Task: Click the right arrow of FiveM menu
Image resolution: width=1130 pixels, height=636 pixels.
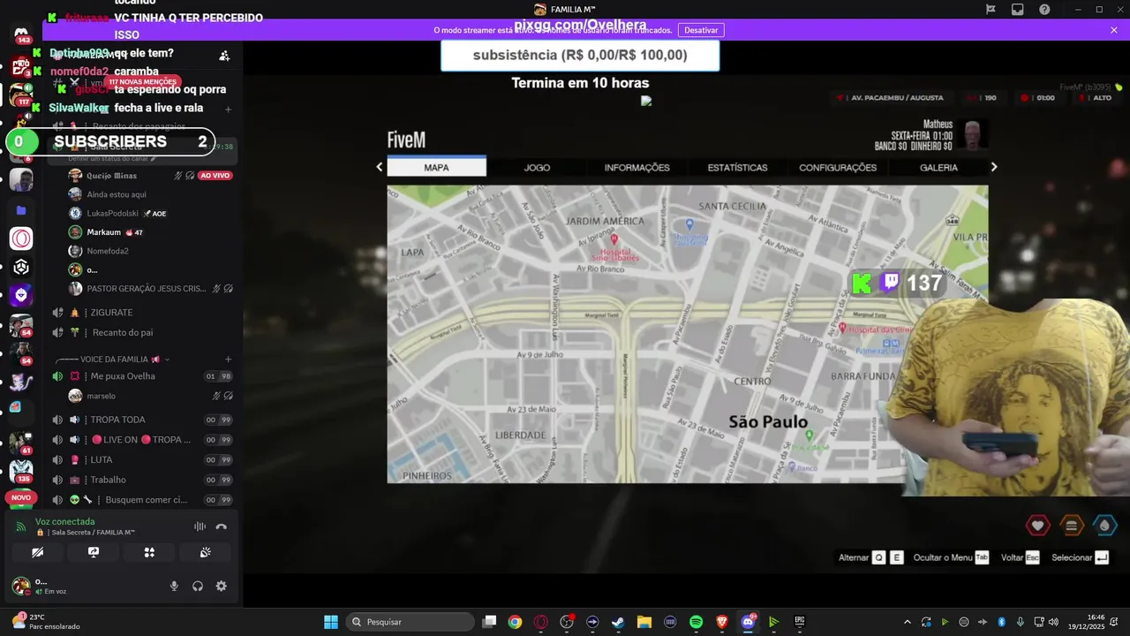Action: [994, 167]
